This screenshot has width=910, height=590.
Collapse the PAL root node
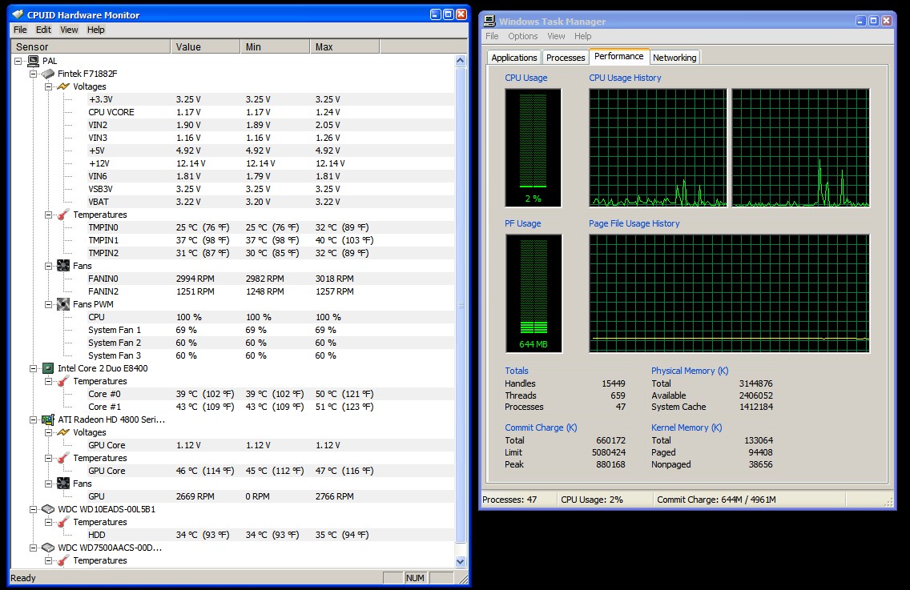pyautogui.click(x=18, y=61)
